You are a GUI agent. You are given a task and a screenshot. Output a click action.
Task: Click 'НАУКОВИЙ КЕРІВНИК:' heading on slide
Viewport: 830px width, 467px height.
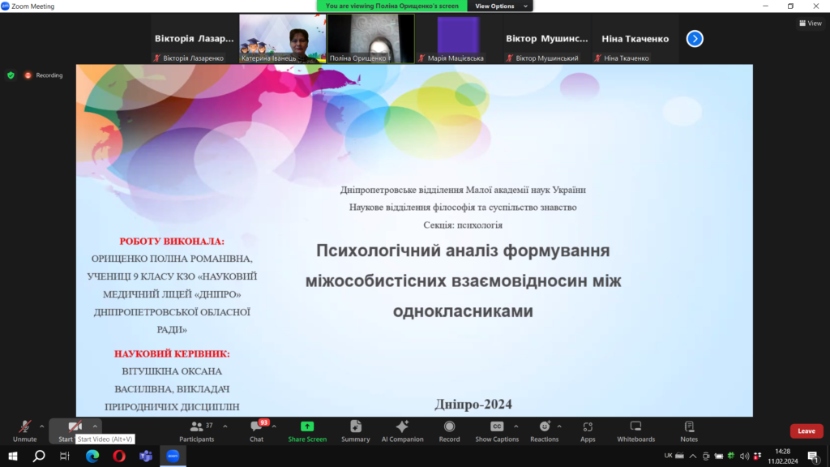tap(172, 353)
